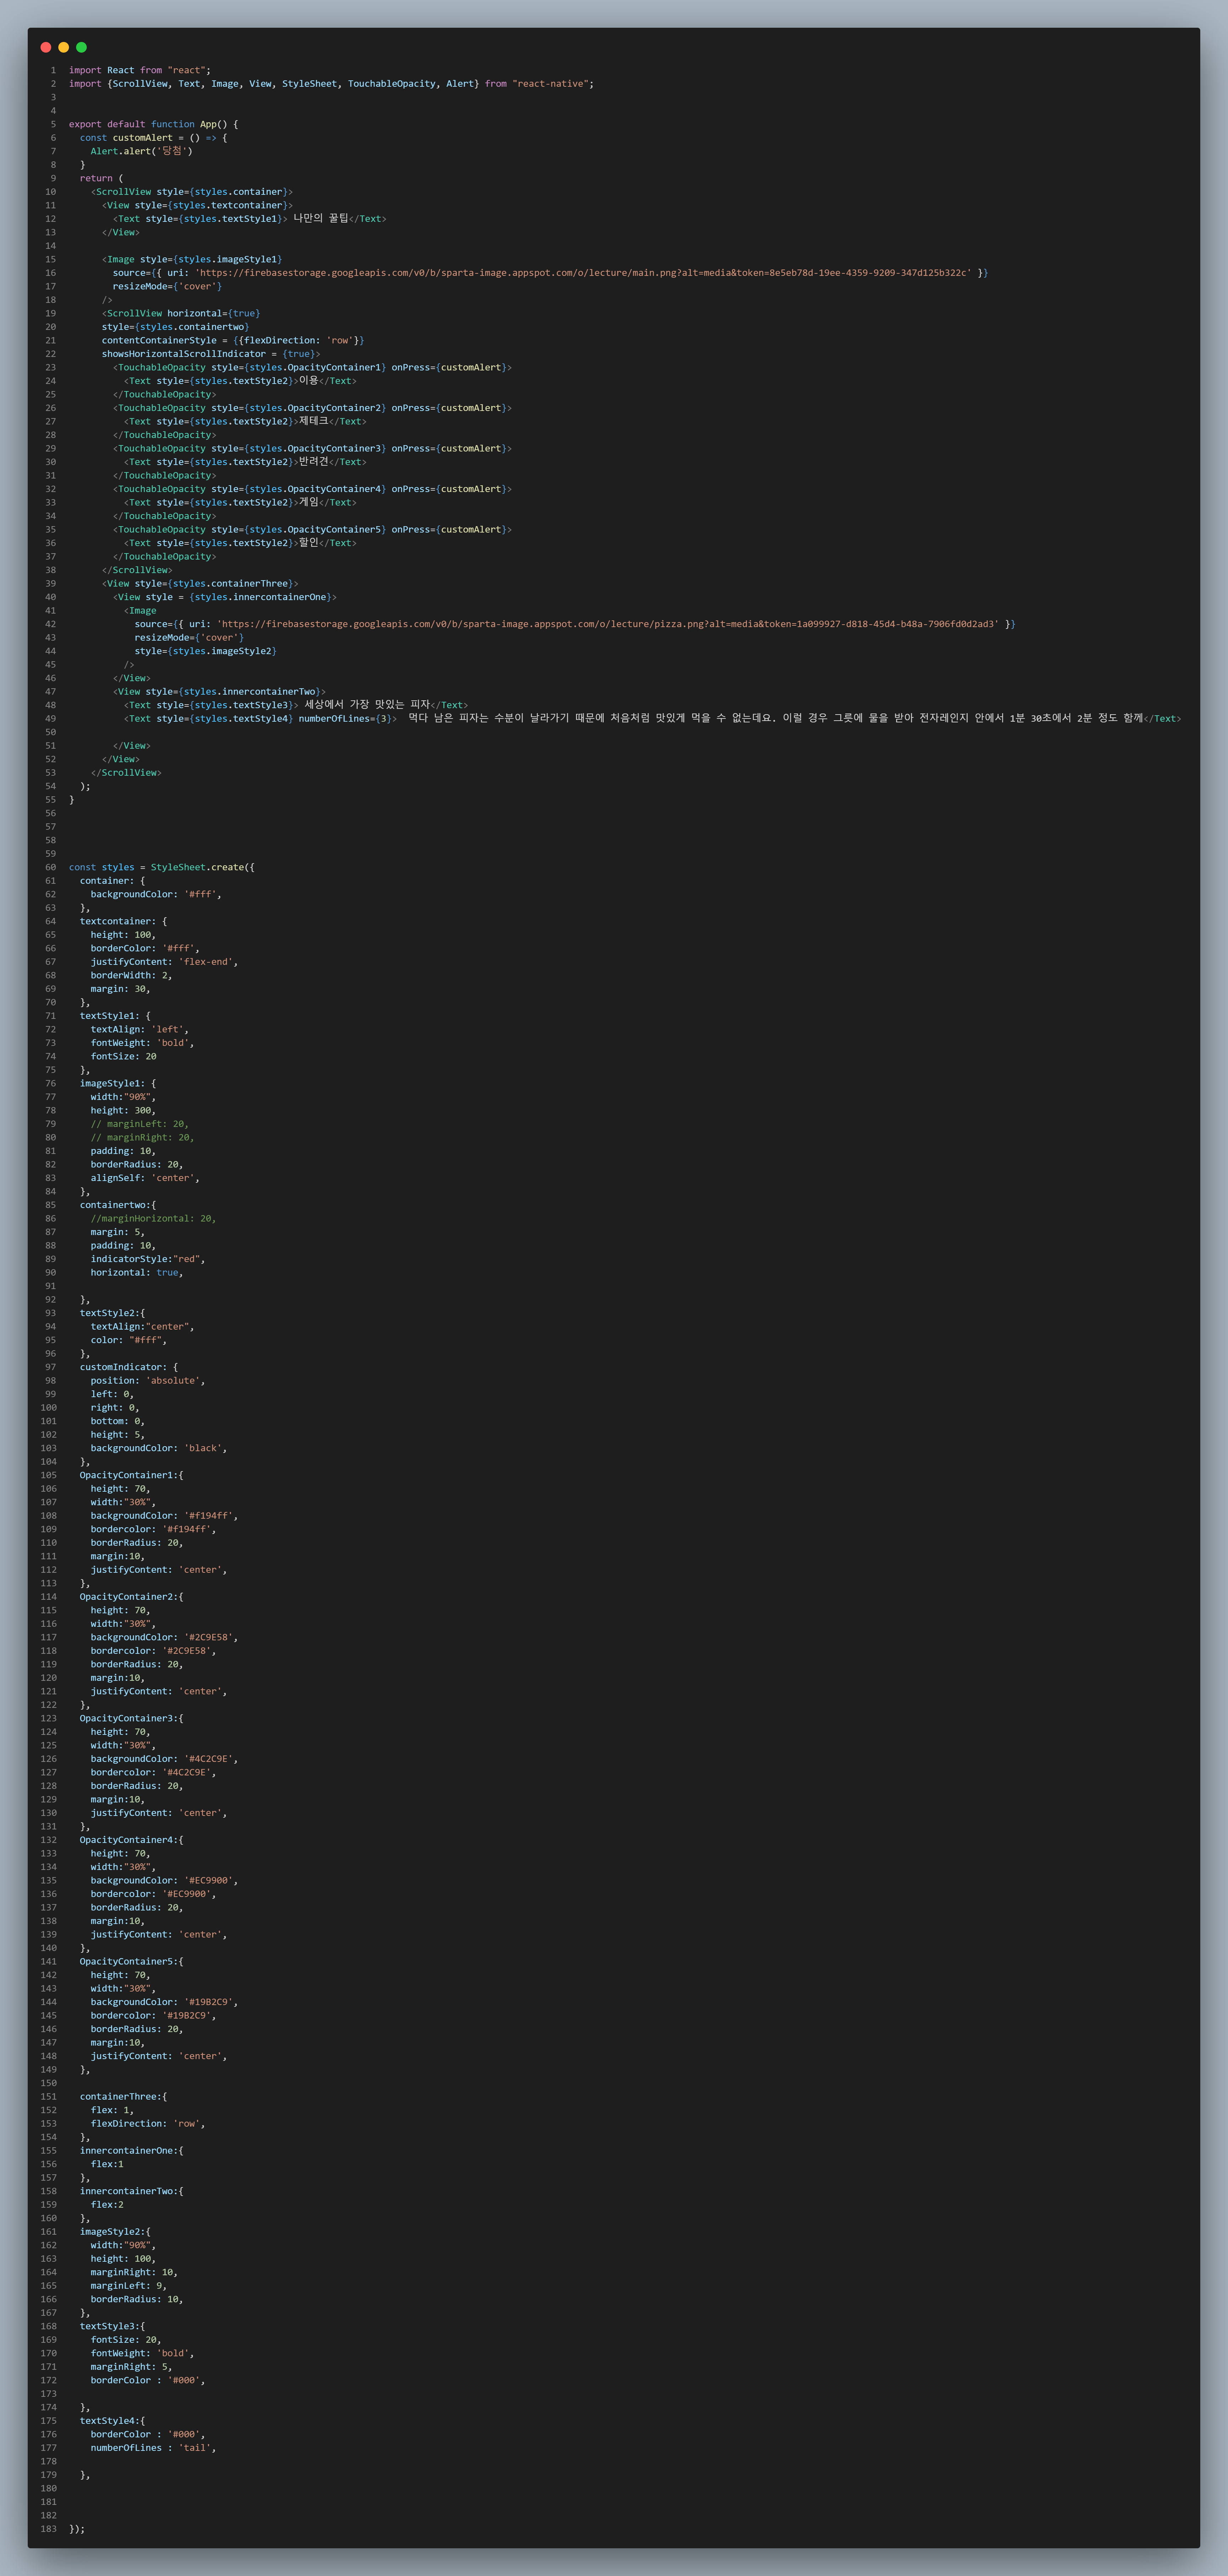Place cursor on 'const customAlert' definition

pyautogui.click(x=126, y=138)
